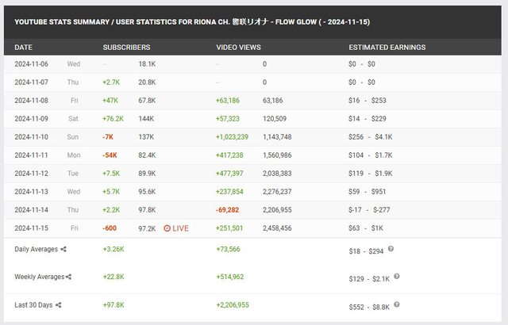Select the 2024-11-10 date row
Screen dimensions: 508x325
32,137
